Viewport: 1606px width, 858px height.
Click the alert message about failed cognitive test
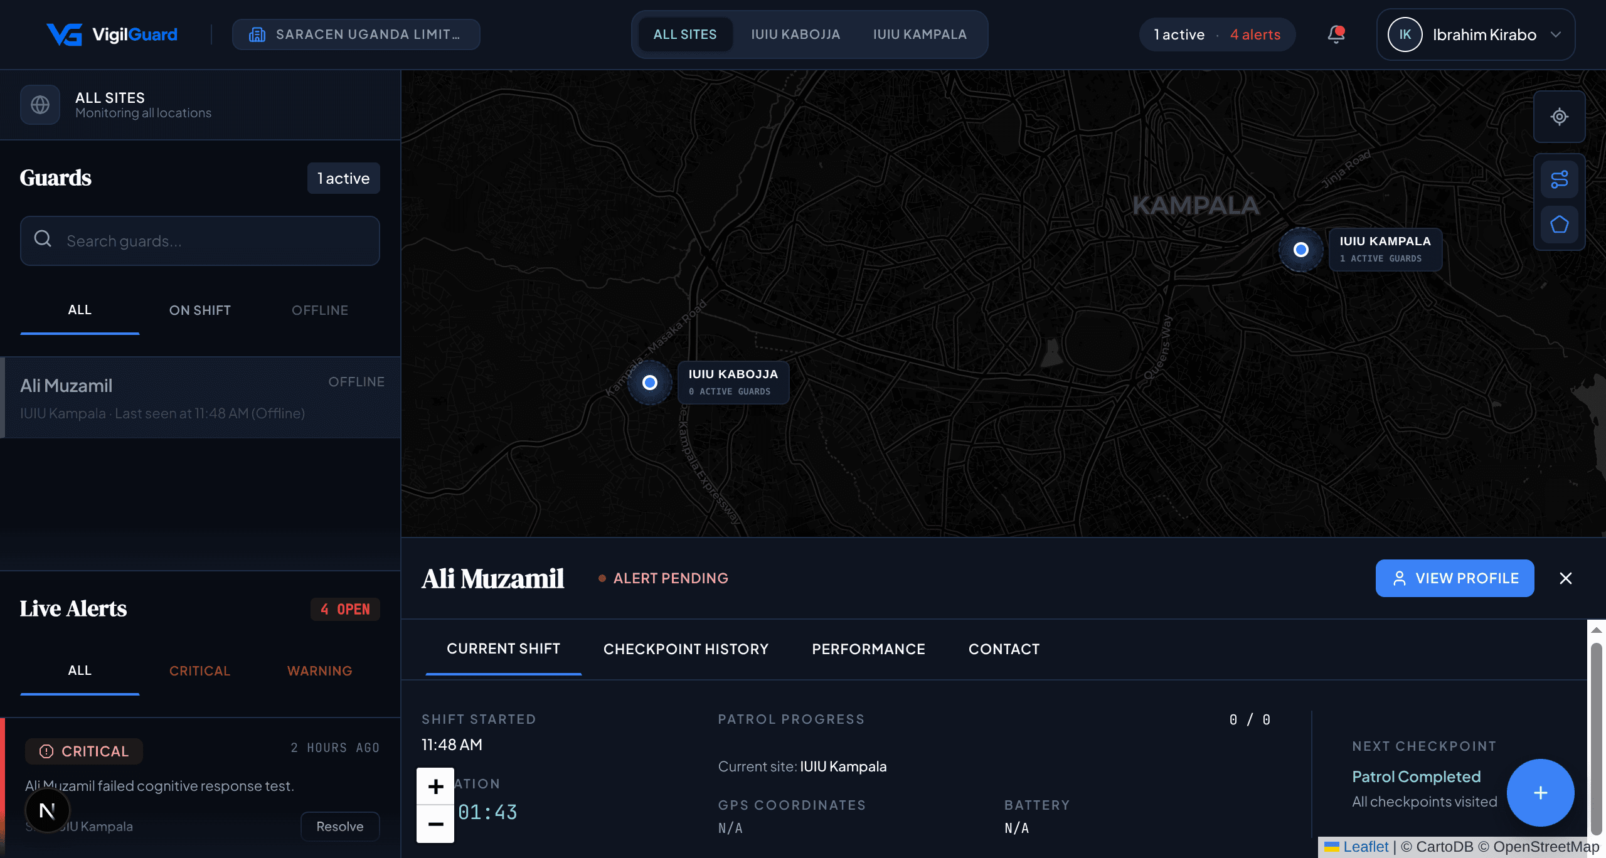(x=159, y=786)
